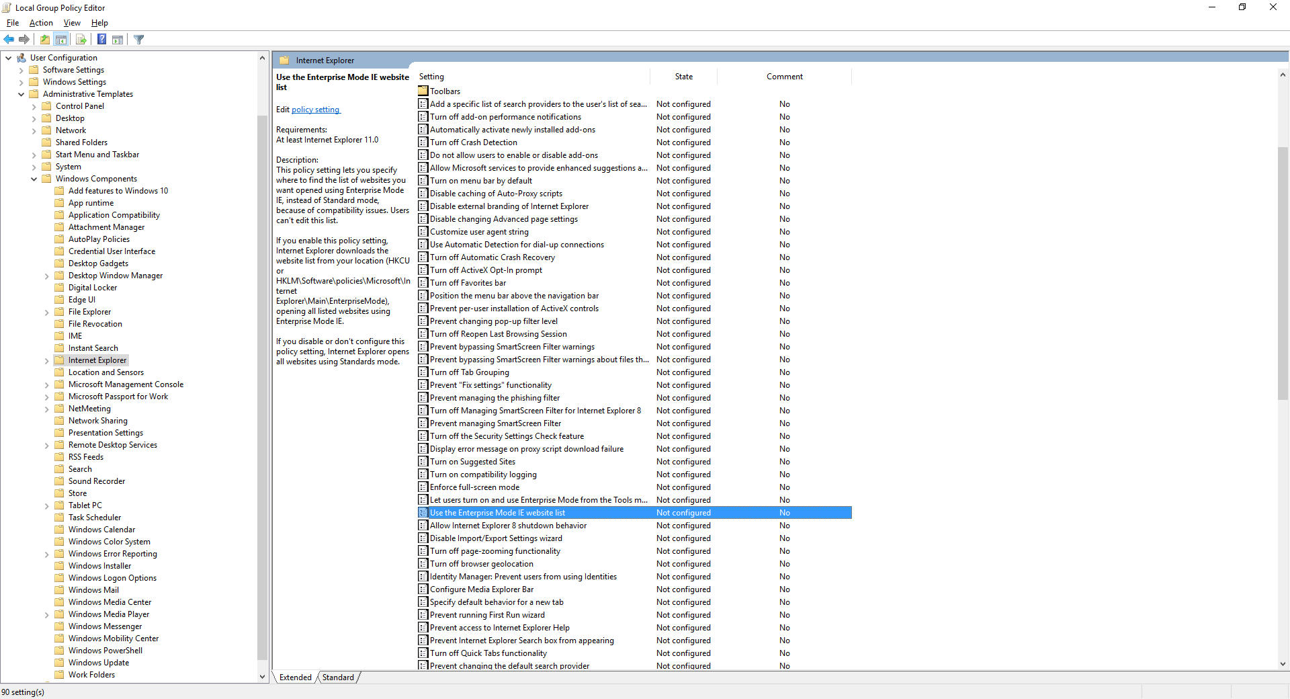Screen dimensions: 1290x699
Task: Click the policy icon for Configure Media Explorer Bar
Action: 423,589
